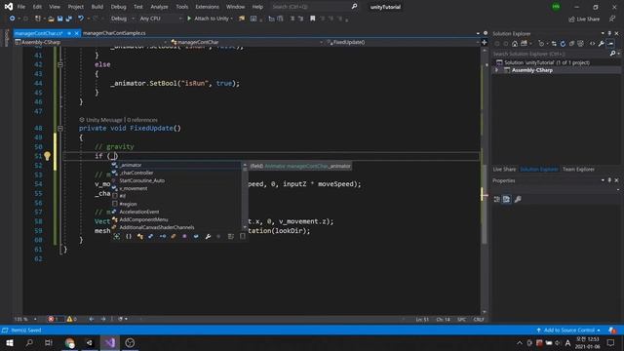This screenshot has height=351, width=624.
Task: Open the Debug menu
Action: pos(118,7)
